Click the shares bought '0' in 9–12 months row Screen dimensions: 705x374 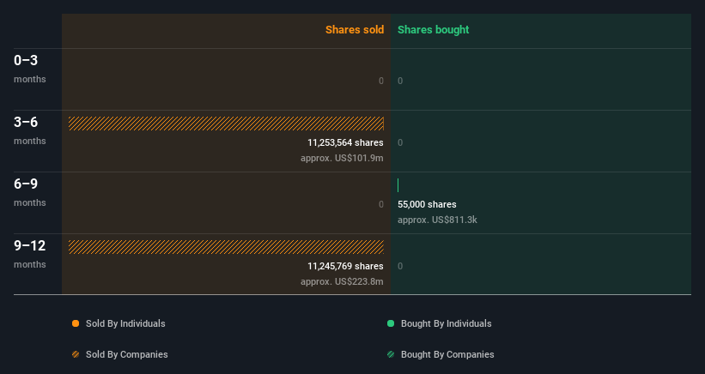[400, 266]
